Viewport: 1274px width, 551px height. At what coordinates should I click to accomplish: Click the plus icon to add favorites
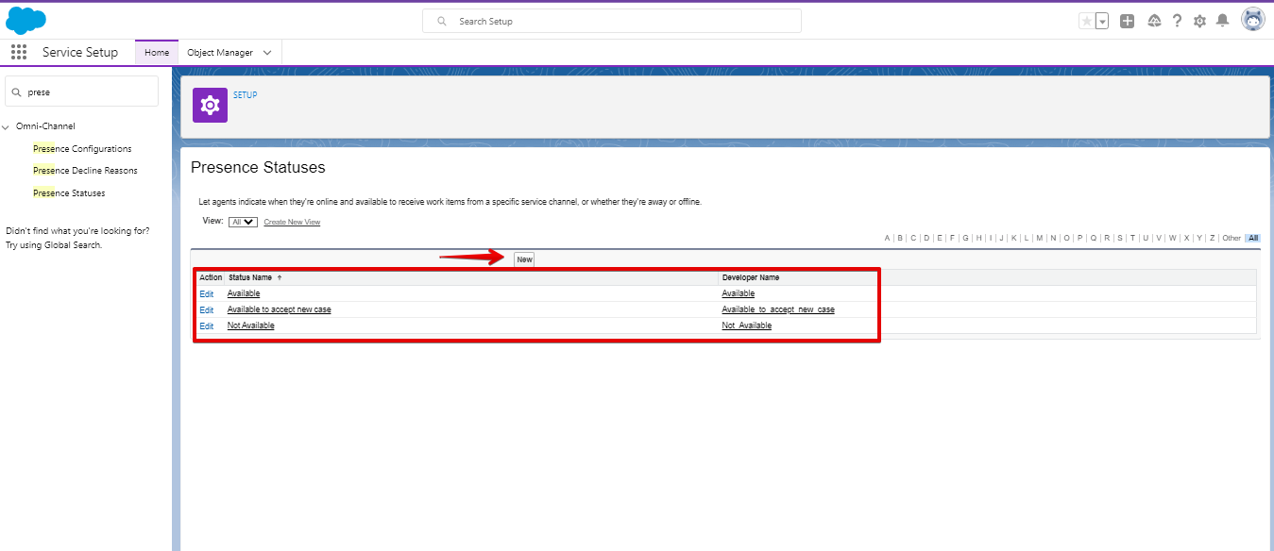click(x=1127, y=20)
